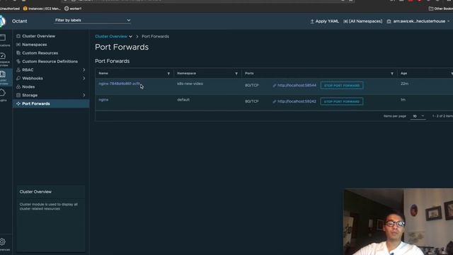Click the Namespace column header
The image size is (453, 255).
coord(186,74)
